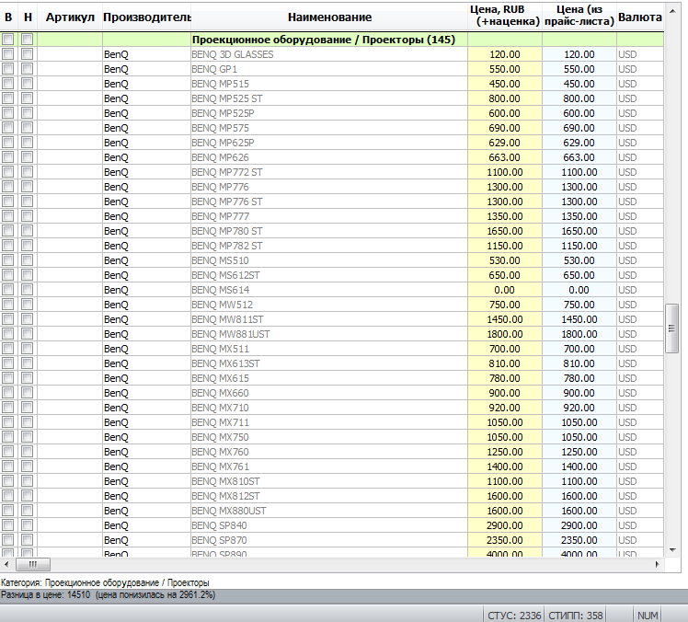Select the BENQ MS510 name cell
Screen dimensions: 688x622
[x=329, y=260]
